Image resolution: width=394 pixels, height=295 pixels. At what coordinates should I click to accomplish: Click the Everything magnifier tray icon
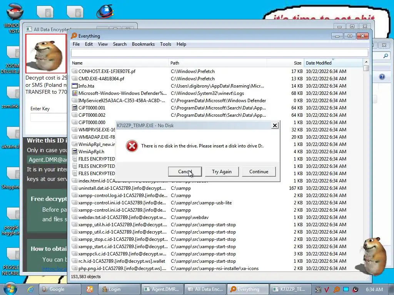coord(337,290)
